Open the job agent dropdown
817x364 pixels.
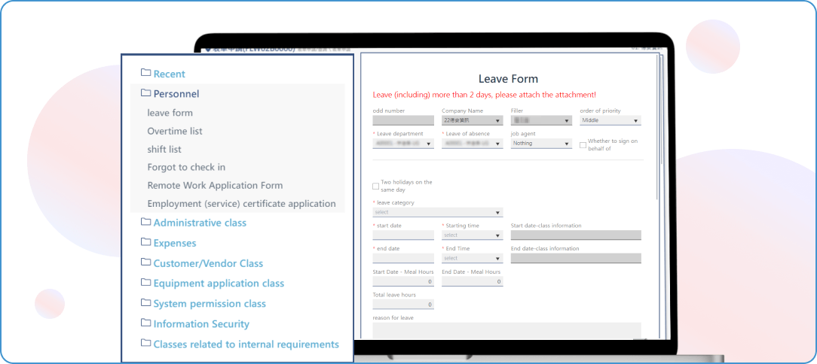click(540, 143)
